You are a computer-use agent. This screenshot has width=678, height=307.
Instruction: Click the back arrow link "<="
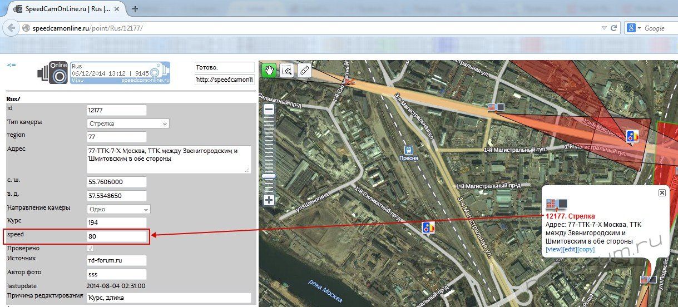click(11, 65)
